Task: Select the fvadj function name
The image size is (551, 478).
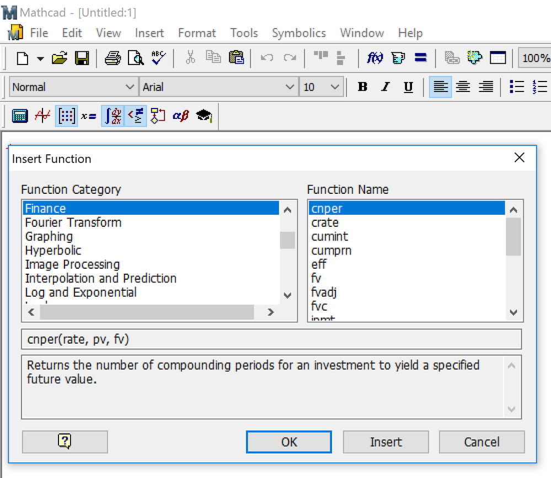Action: [x=407, y=292]
